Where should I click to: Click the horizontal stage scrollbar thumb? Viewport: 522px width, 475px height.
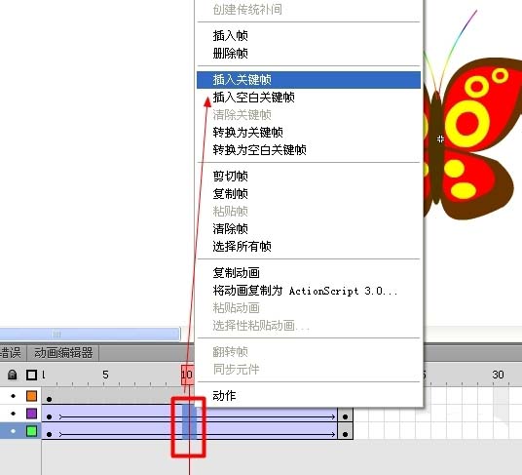[90, 334]
